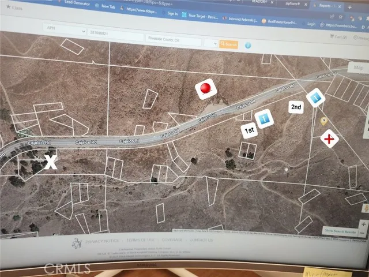Click the yellow location pin on the map
The width and height of the screenshot is (369, 277).
(324, 121)
